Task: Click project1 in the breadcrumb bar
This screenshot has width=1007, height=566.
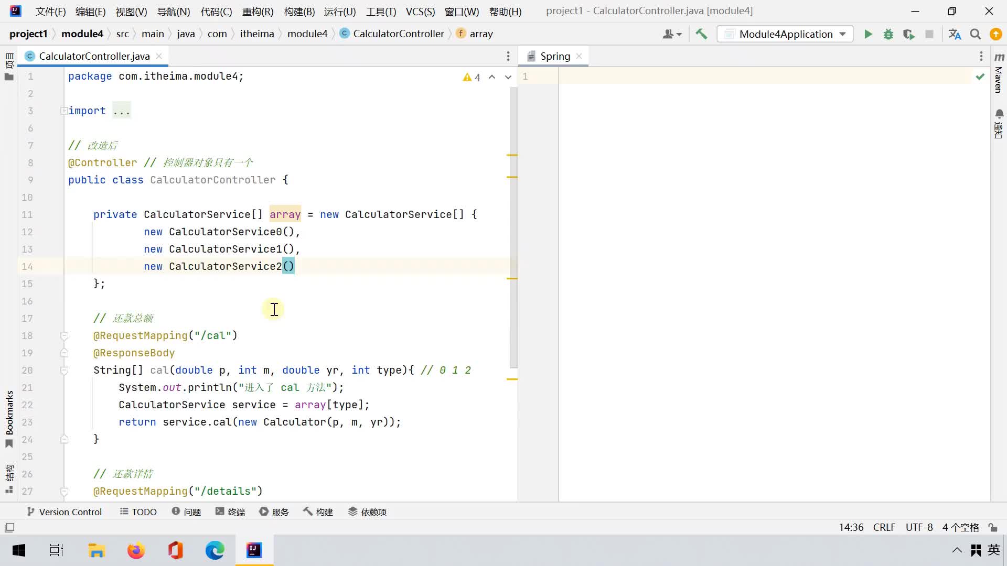Action: click(28, 34)
